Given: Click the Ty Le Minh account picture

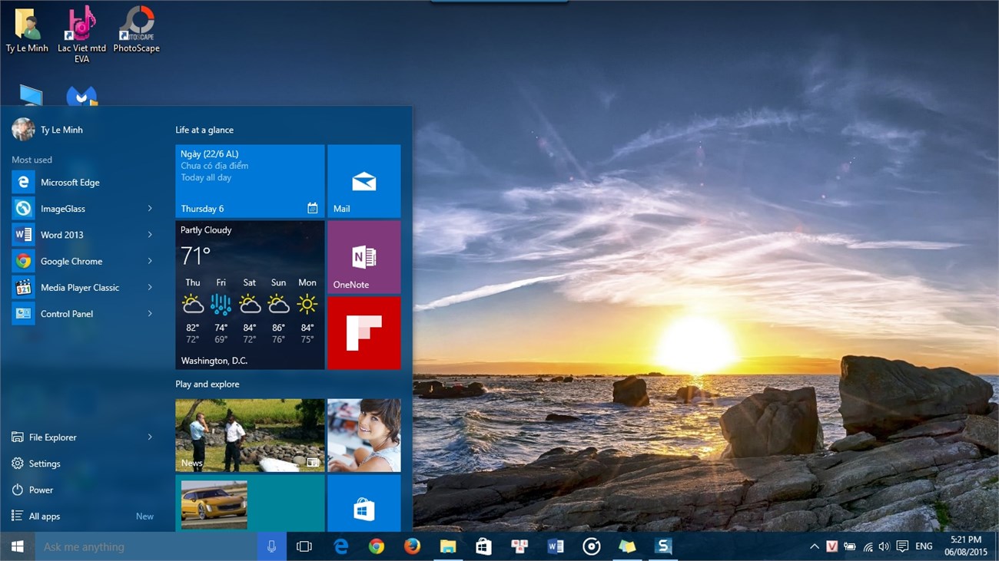Looking at the screenshot, I should point(23,130).
